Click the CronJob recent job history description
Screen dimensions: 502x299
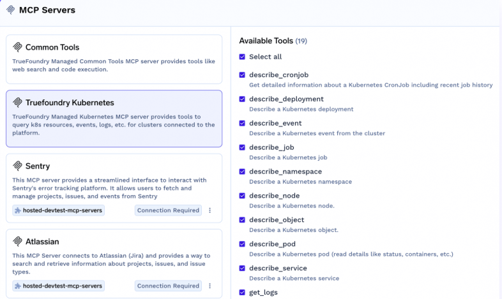click(x=370, y=85)
